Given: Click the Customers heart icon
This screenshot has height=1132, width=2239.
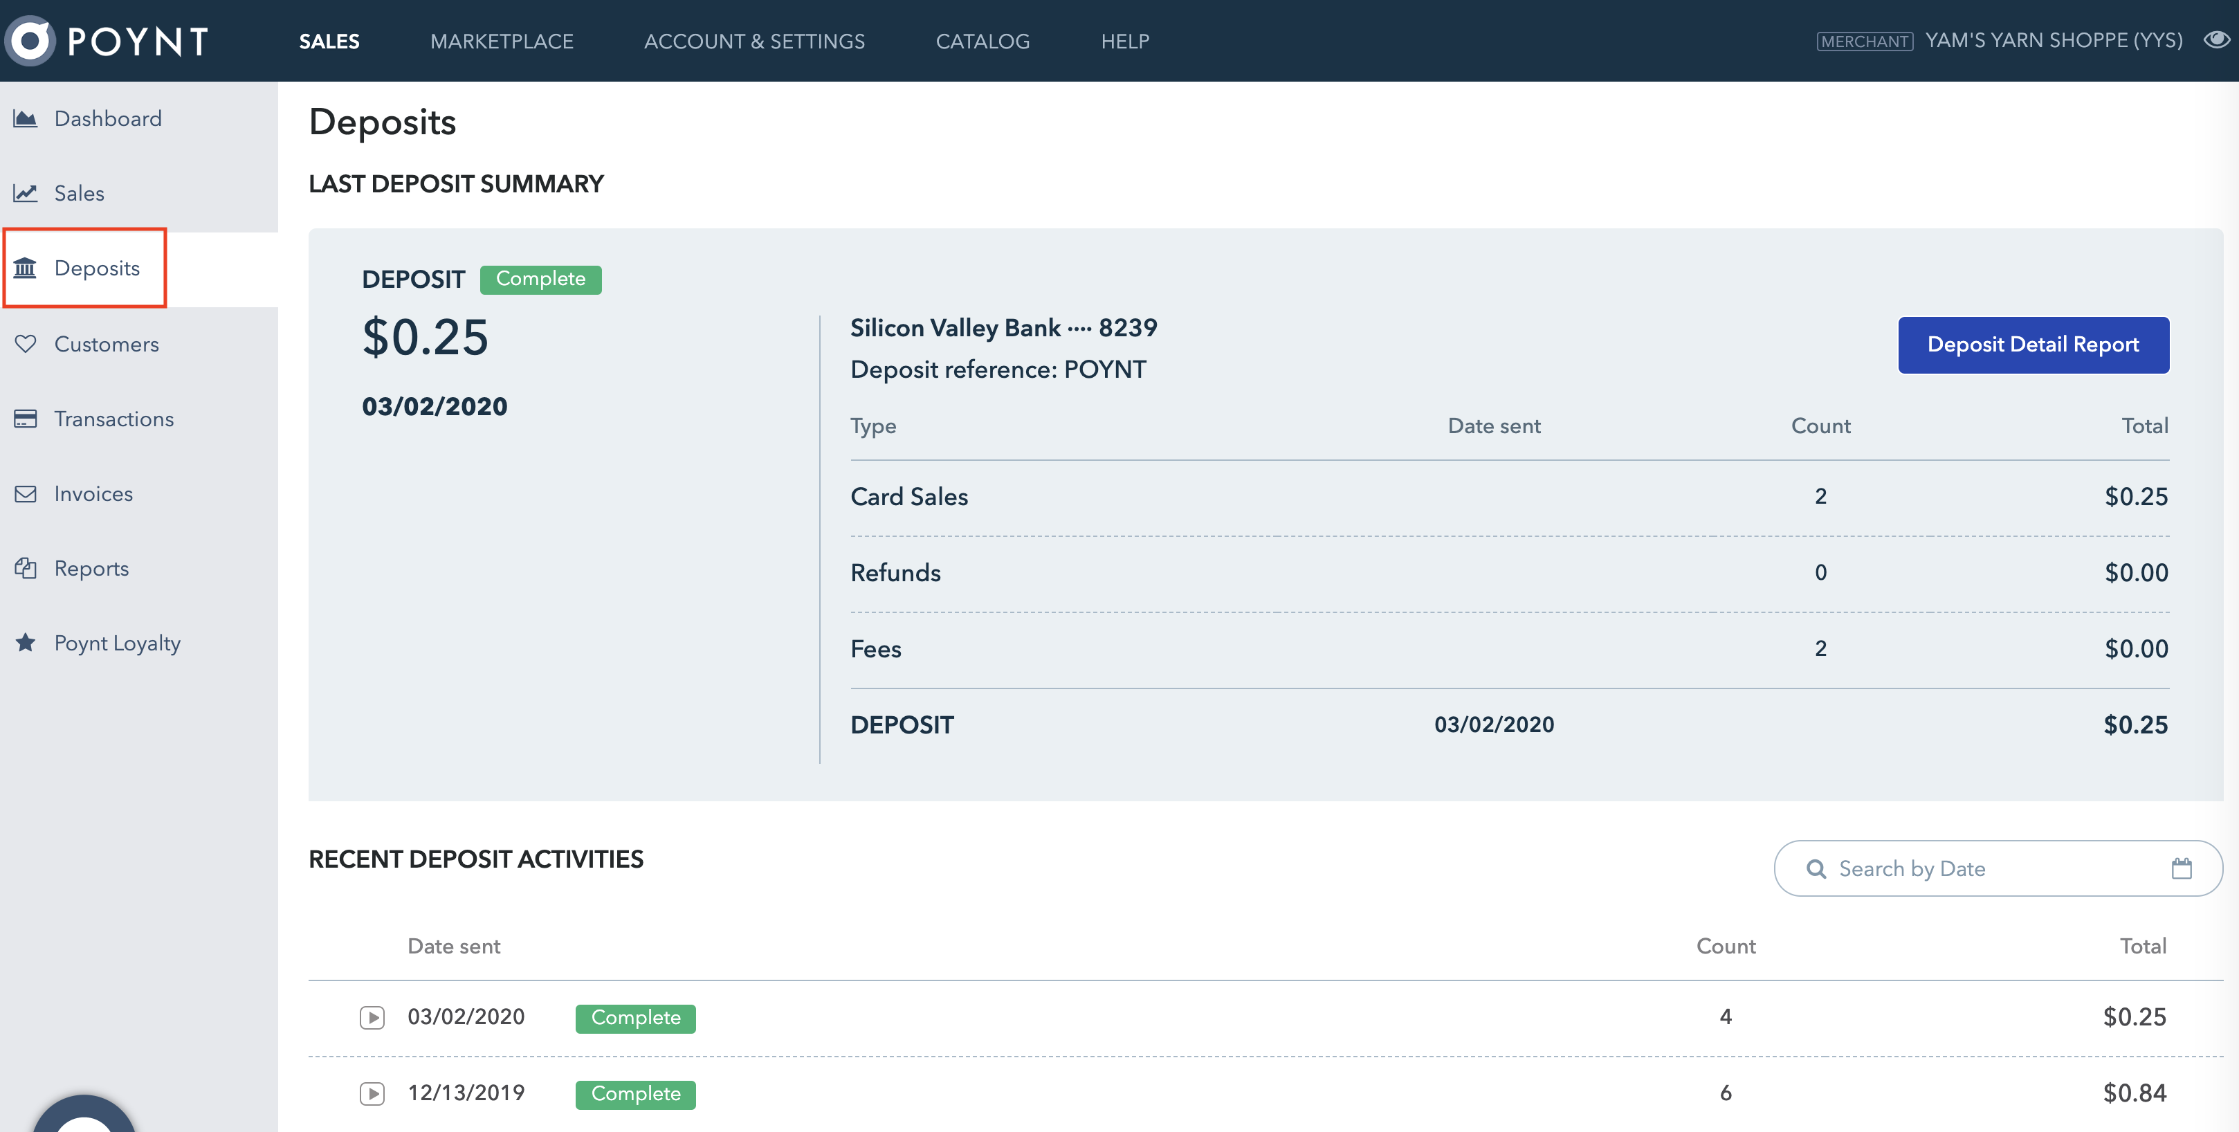Looking at the screenshot, I should [25, 343].
